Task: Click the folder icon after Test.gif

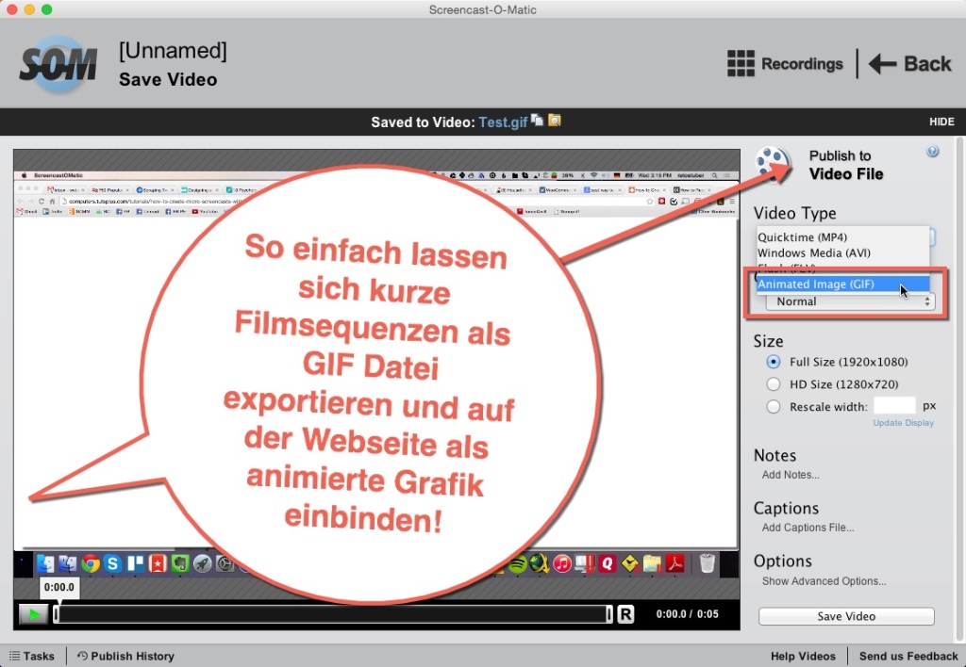Action: coord(555,120)
